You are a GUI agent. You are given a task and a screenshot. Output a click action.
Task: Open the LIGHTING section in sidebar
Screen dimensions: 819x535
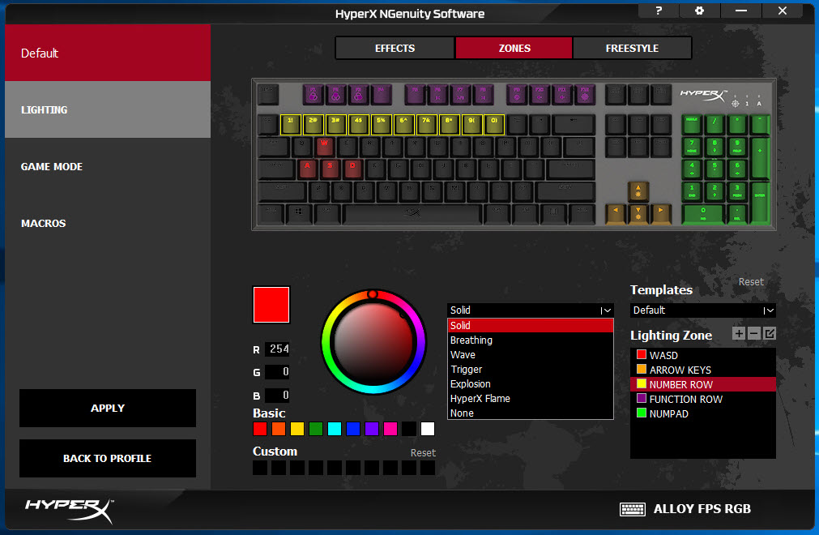(108, 109)
